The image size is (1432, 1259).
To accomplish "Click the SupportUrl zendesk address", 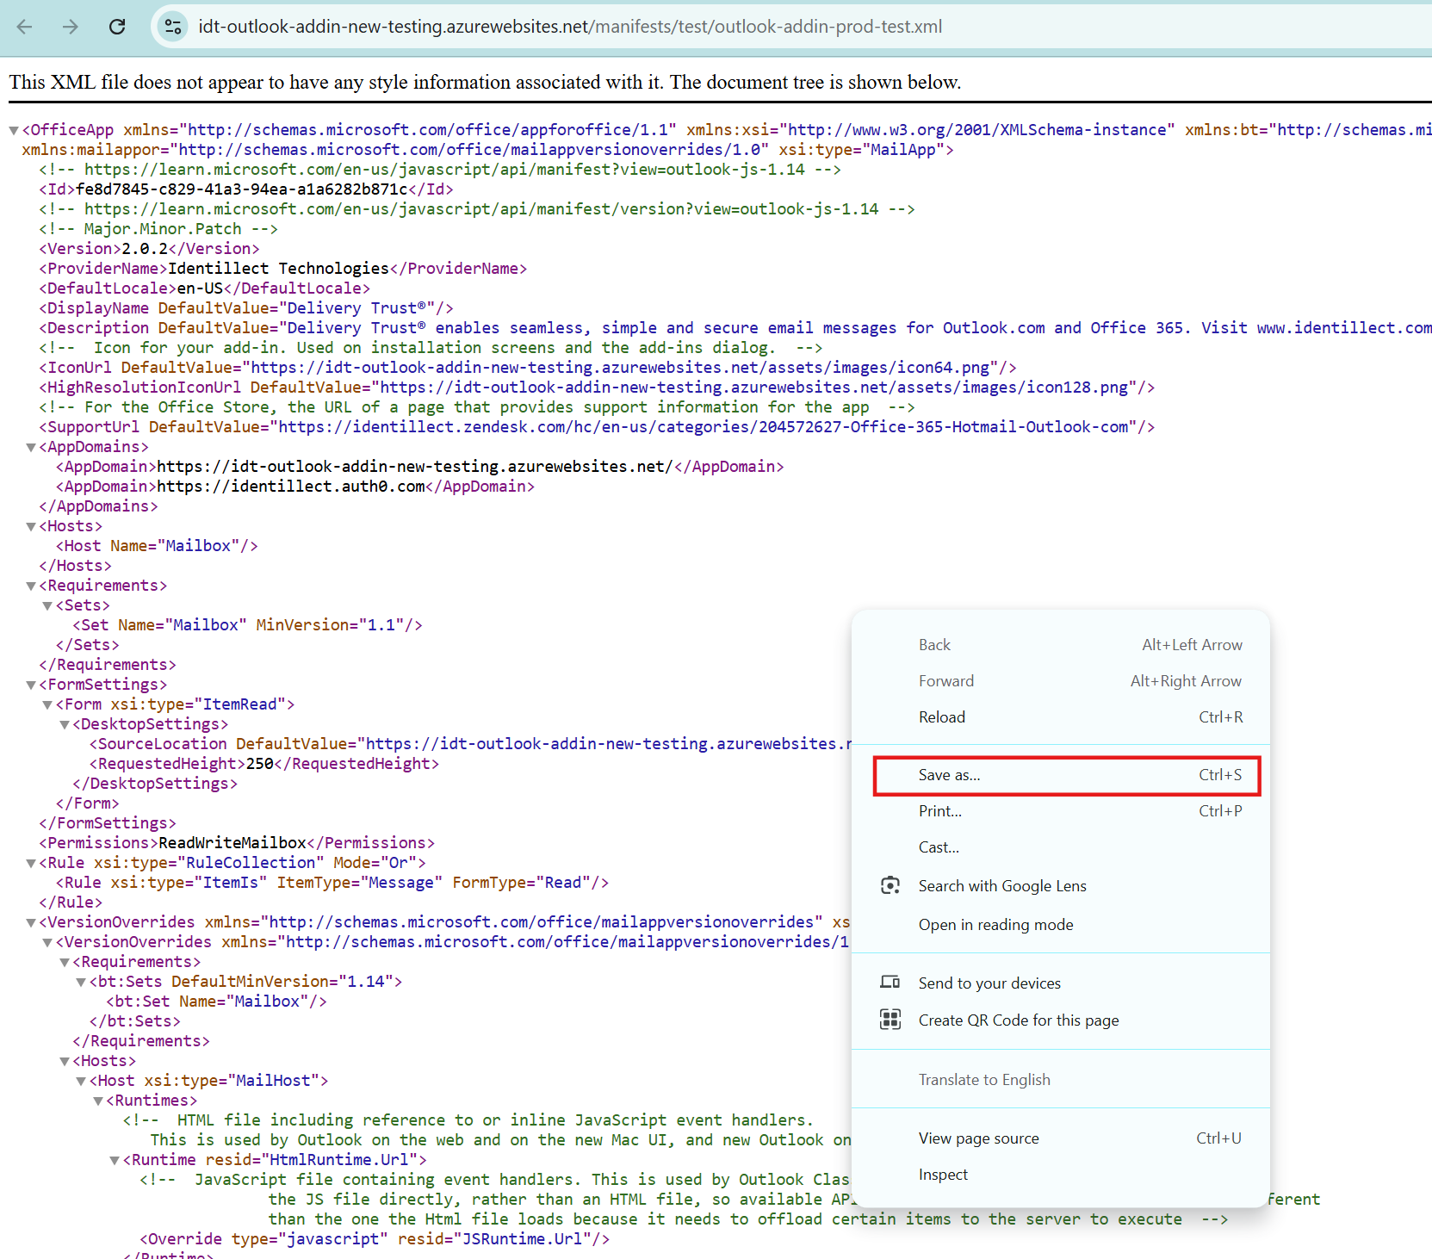I will (x=703, y=427).
